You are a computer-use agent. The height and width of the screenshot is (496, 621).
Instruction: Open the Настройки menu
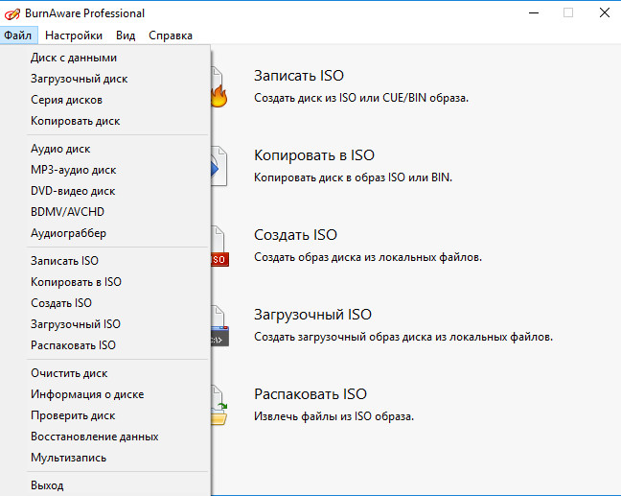(x=74, y=35)
